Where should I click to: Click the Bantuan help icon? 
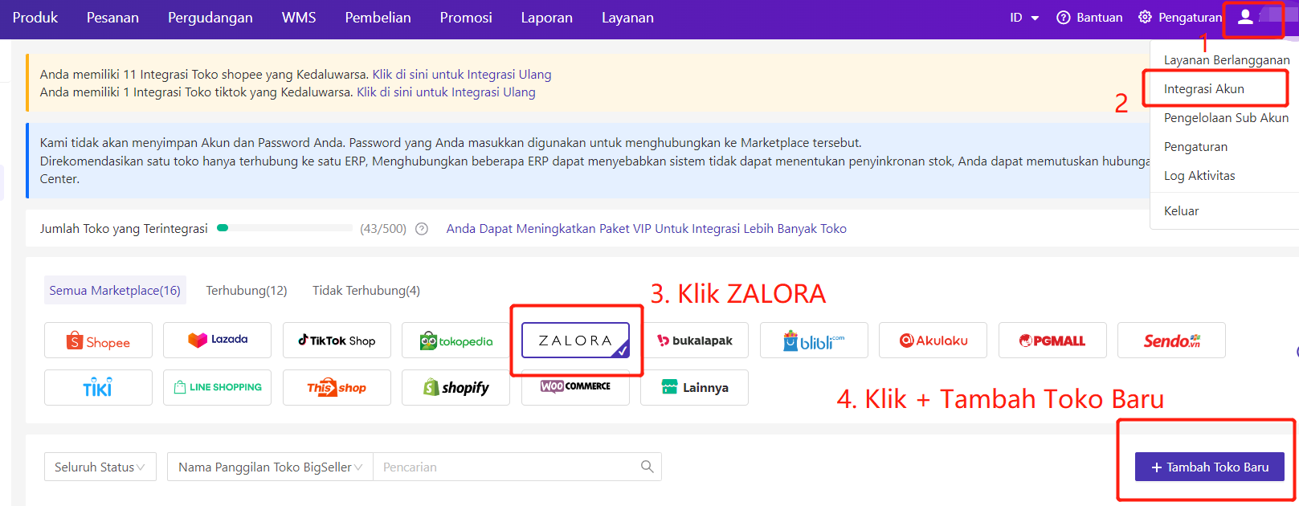(1064, 18)
